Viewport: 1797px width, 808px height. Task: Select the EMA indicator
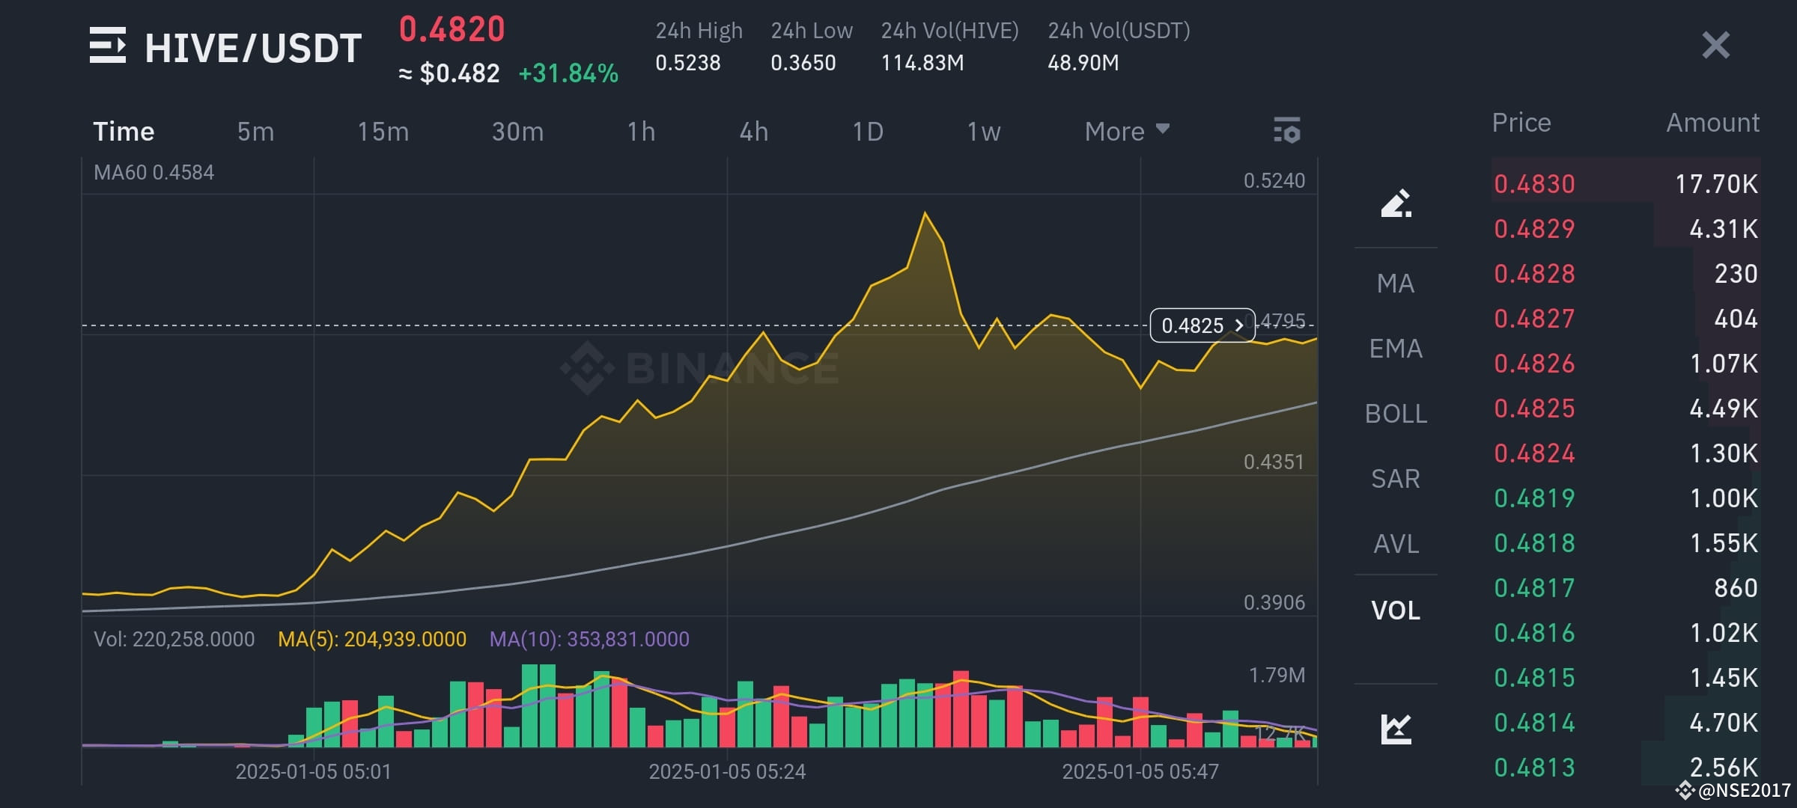1394,348
